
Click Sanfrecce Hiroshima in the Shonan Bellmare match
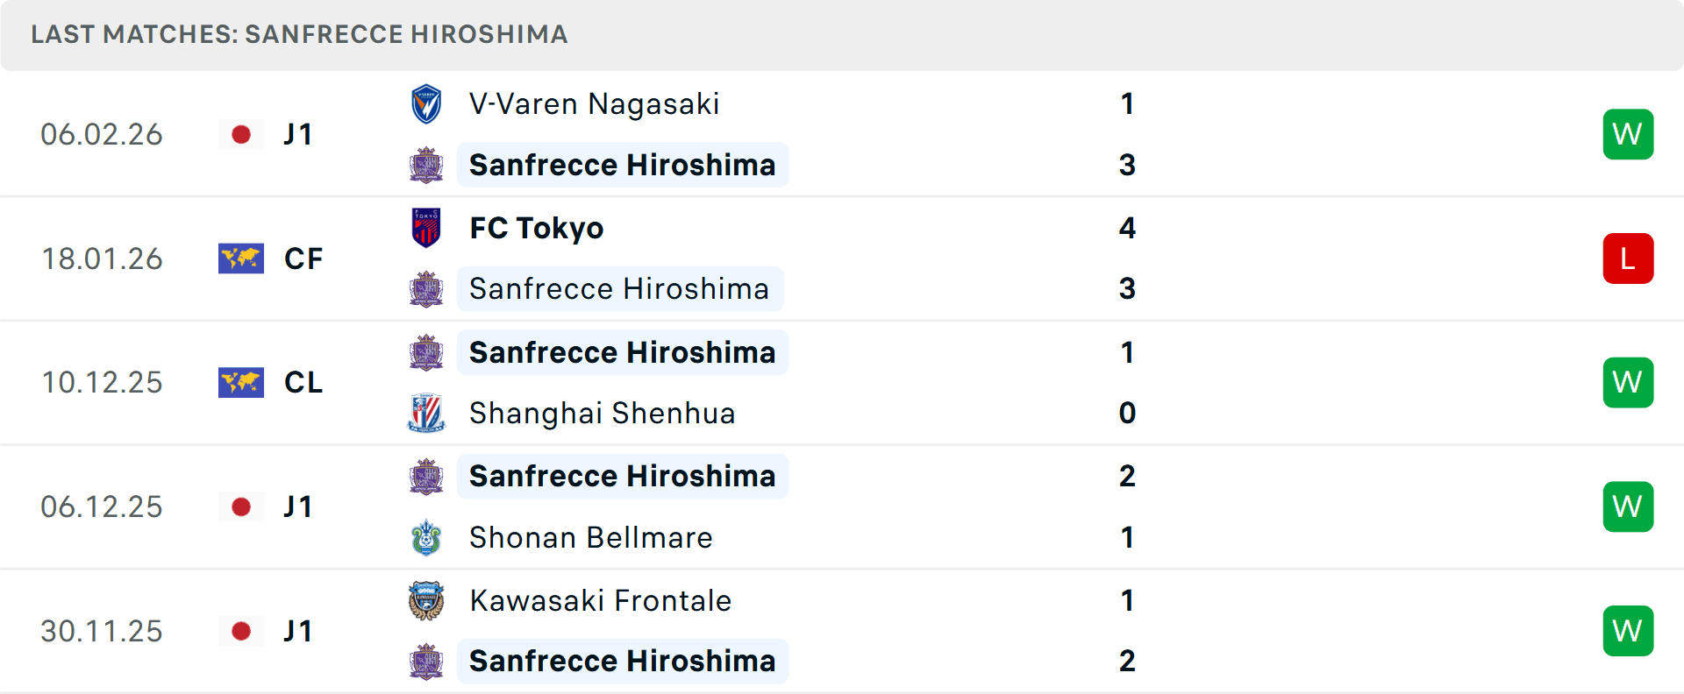pos(622,476)
